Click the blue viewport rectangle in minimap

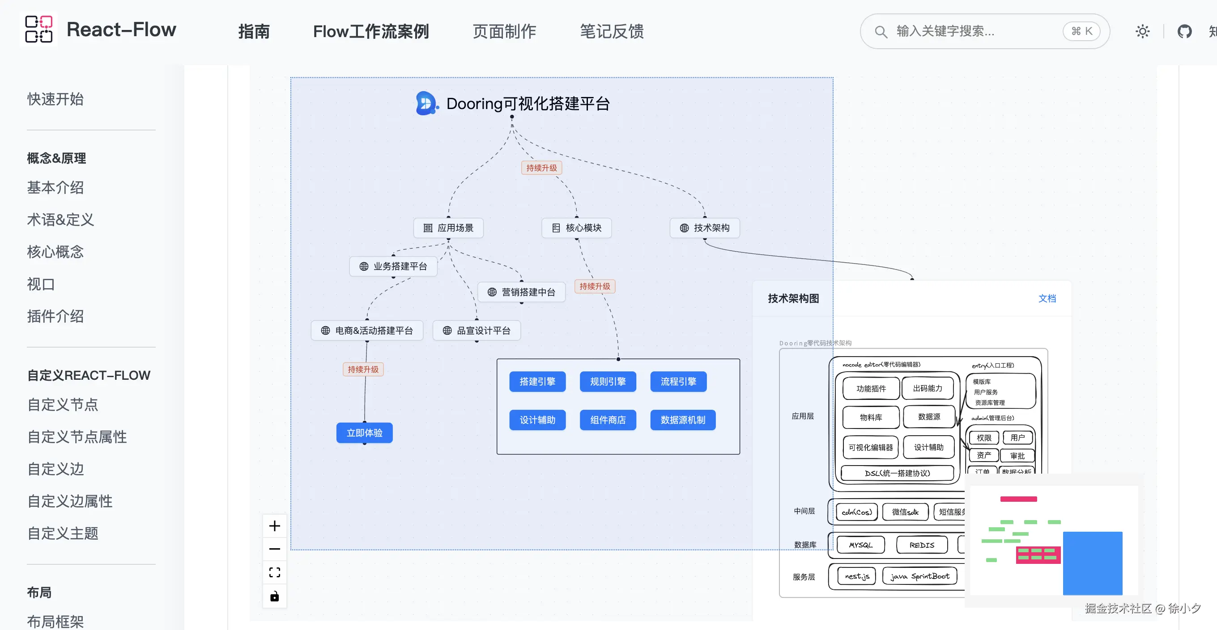(x=1092, y=563)
